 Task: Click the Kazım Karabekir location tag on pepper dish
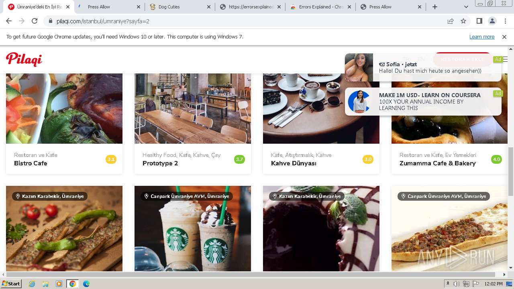(50, 196)
